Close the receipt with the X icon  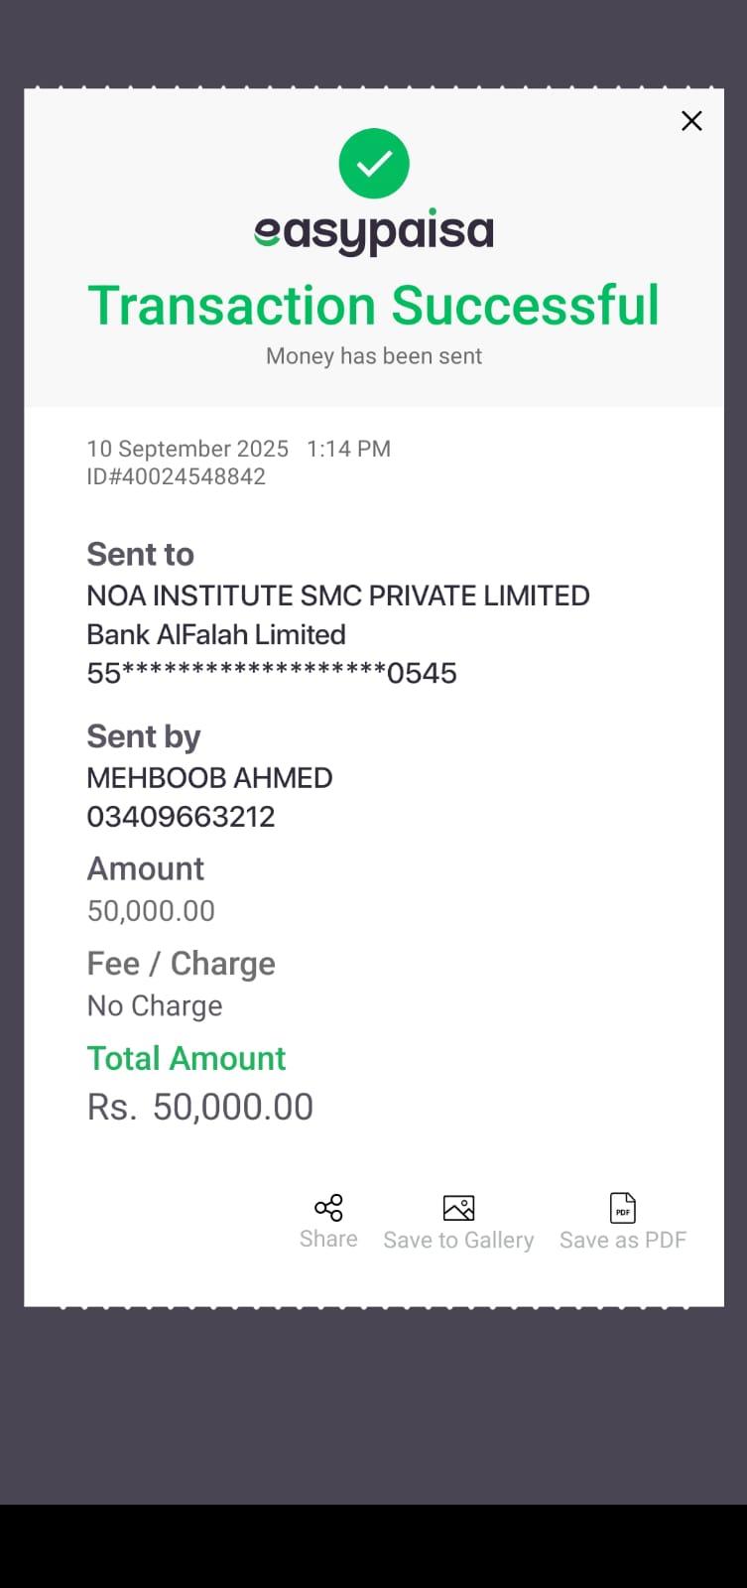tap(691, 121)
